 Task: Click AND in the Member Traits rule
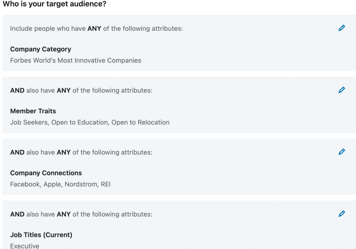(x=17, y=90)
